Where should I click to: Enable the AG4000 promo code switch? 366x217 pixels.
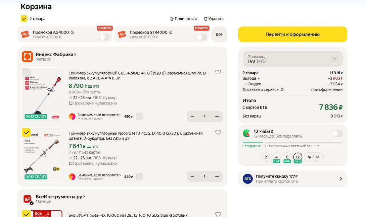104,37
